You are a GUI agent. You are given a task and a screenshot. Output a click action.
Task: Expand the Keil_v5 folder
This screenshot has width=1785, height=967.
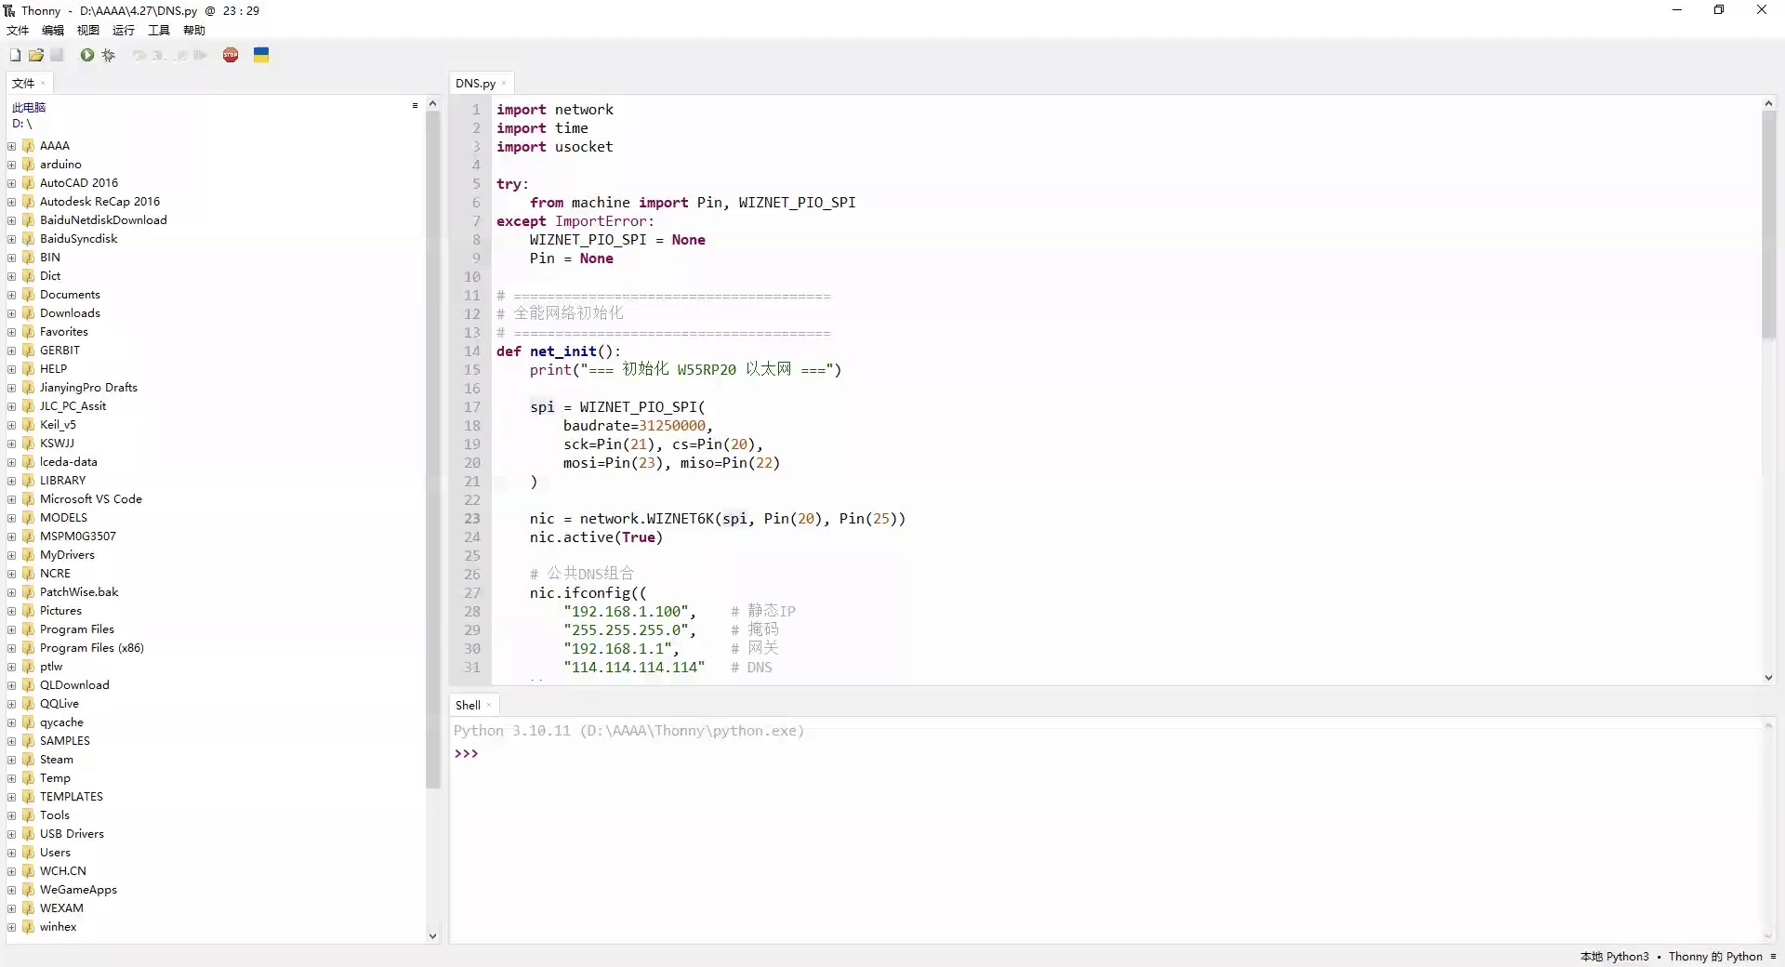(x=12, y=425)
